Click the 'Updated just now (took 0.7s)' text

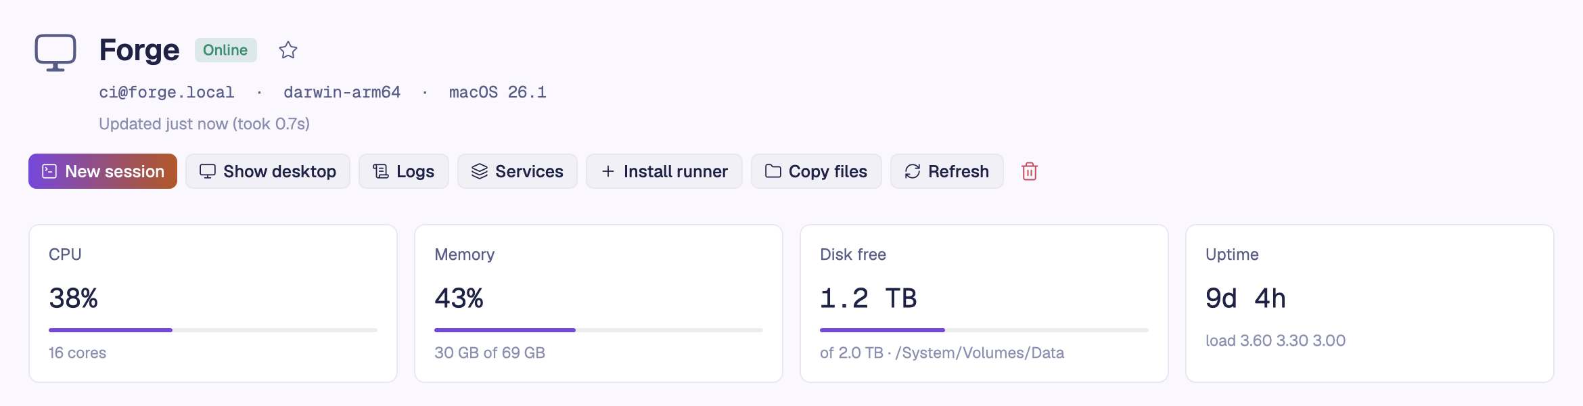tap(204, 124)
